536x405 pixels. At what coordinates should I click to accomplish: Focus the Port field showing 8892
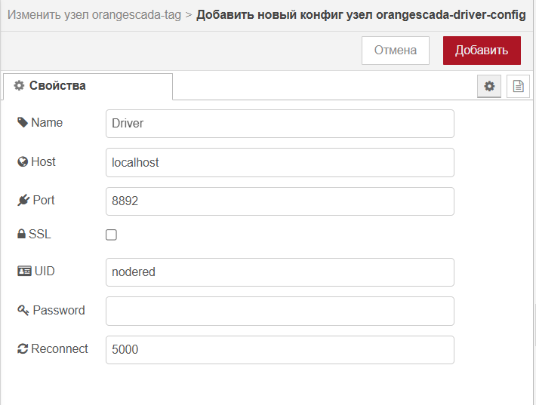pos(280,201)
